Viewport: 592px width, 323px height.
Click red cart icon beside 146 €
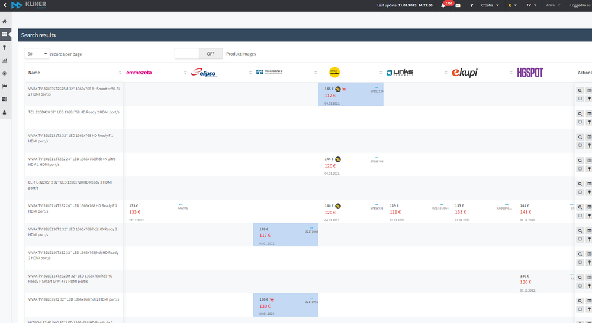tap(344, 89)
